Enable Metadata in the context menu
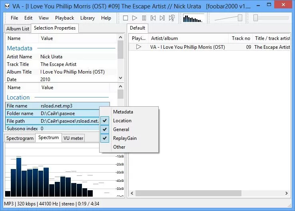Image resolution: width=295 pixels, height=211 pixels. [x=129, y=112]
